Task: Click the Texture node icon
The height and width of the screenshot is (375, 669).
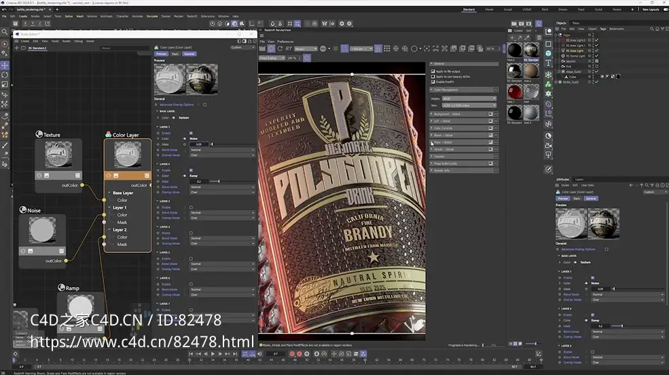Action: pos(39,134)
